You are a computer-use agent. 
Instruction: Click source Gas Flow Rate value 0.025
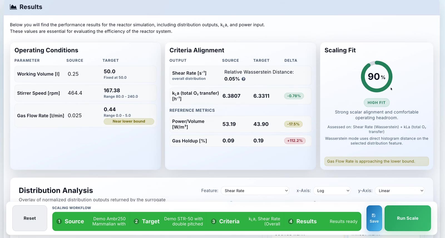[x=75, y=115]
